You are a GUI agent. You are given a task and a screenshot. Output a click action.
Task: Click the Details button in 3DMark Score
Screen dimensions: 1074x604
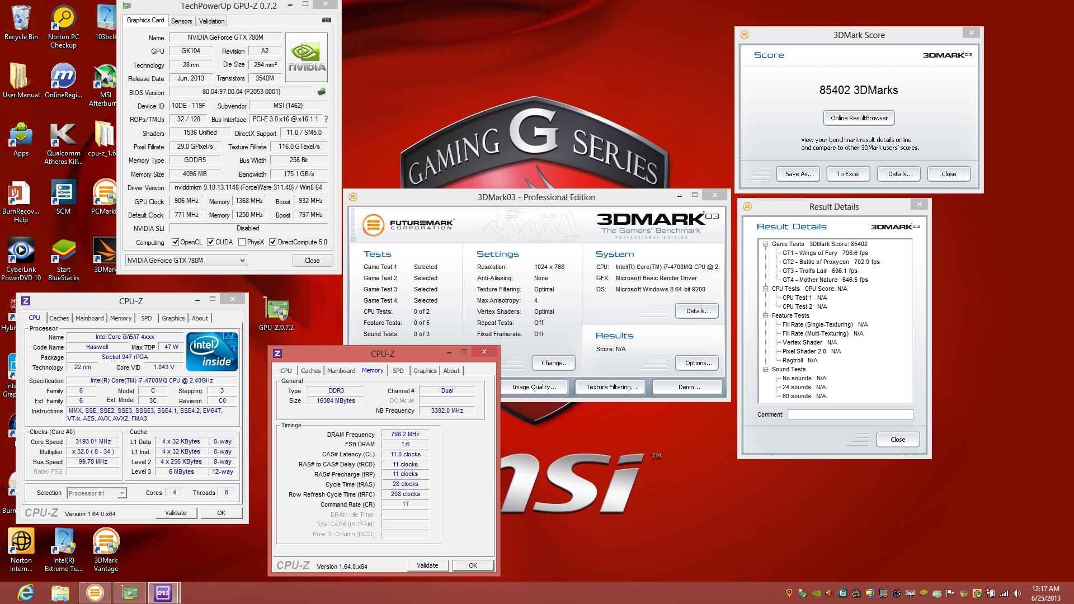[x=899, y=174]
